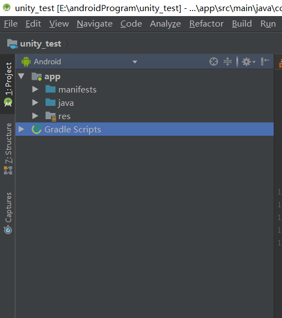Viewport: 282px width, 318px height.
Task: Open the Navigate menu
Action: [94, 24]
